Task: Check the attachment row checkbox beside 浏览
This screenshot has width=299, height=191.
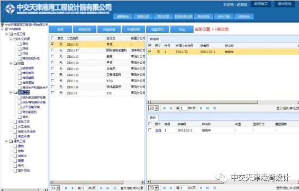Action: tap(150, 130)
